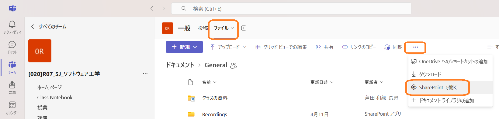Open グリッド ビューでの編集

281,47
